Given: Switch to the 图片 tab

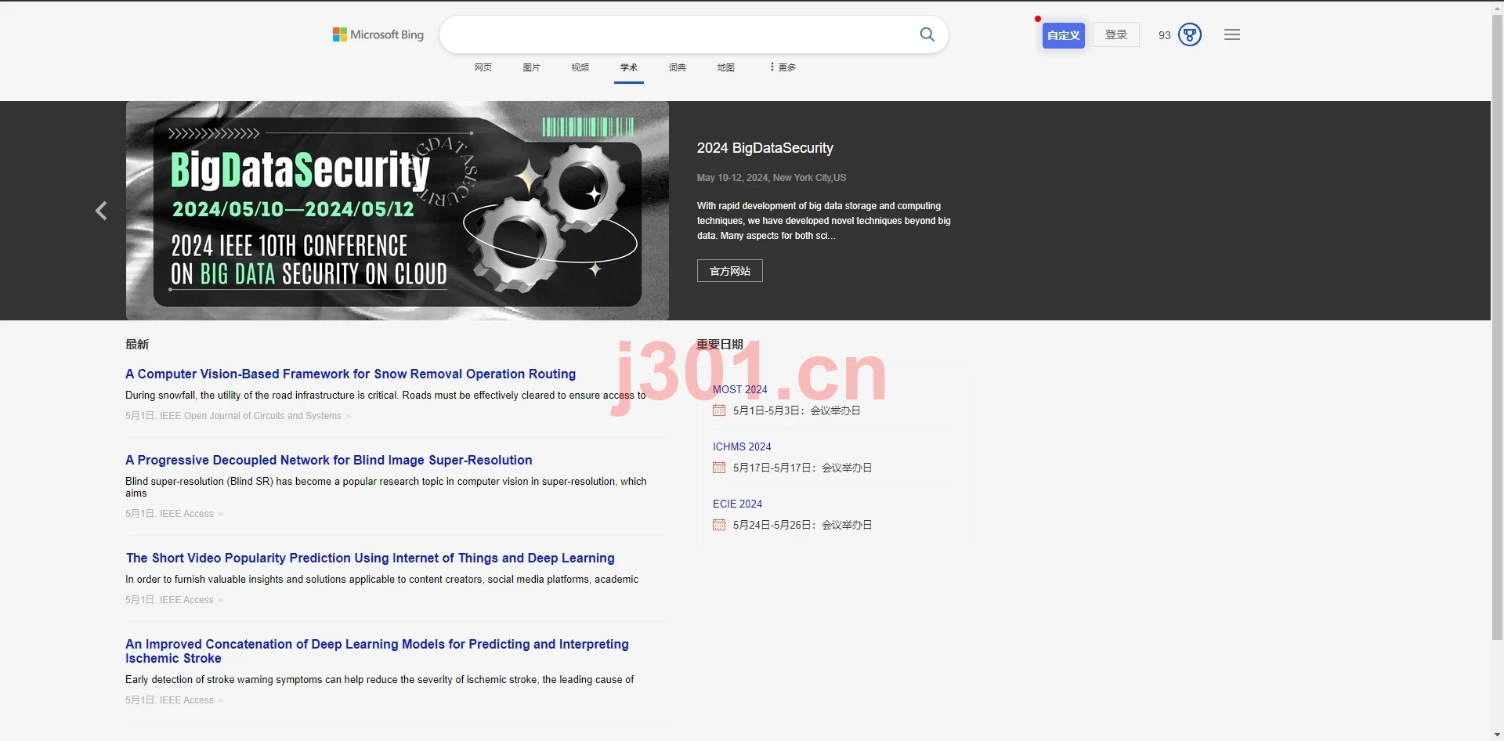Looking at the screenshot, I should pos(532,67).
